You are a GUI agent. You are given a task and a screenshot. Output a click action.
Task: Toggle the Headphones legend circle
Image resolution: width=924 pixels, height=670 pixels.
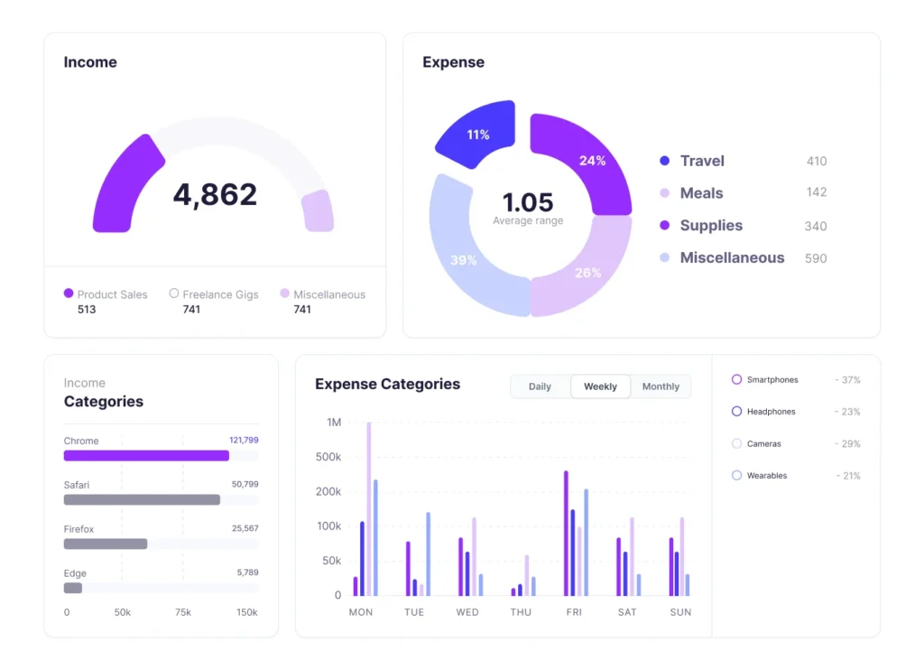click(x=737, y=412)
